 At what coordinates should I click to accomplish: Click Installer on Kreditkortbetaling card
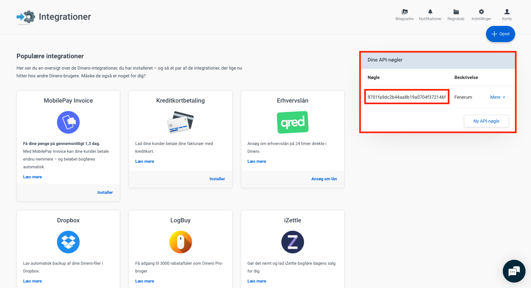coord(217,179)
